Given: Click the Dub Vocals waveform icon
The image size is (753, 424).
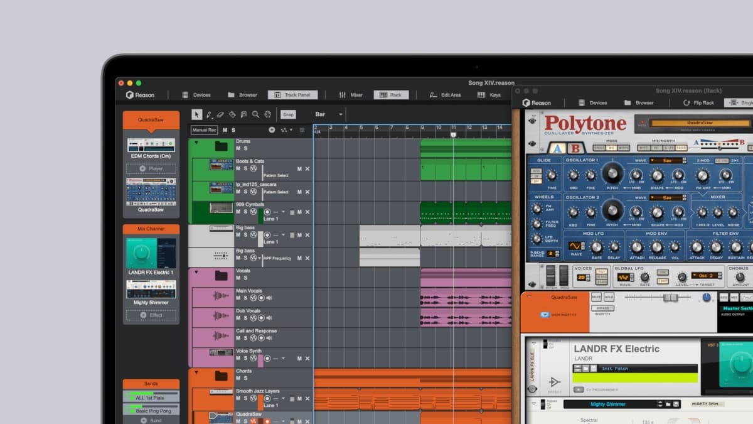Looking at the screenshot, I should (221, 315).
